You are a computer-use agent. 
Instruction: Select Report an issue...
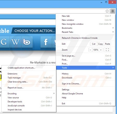click(x=29, y=88)
